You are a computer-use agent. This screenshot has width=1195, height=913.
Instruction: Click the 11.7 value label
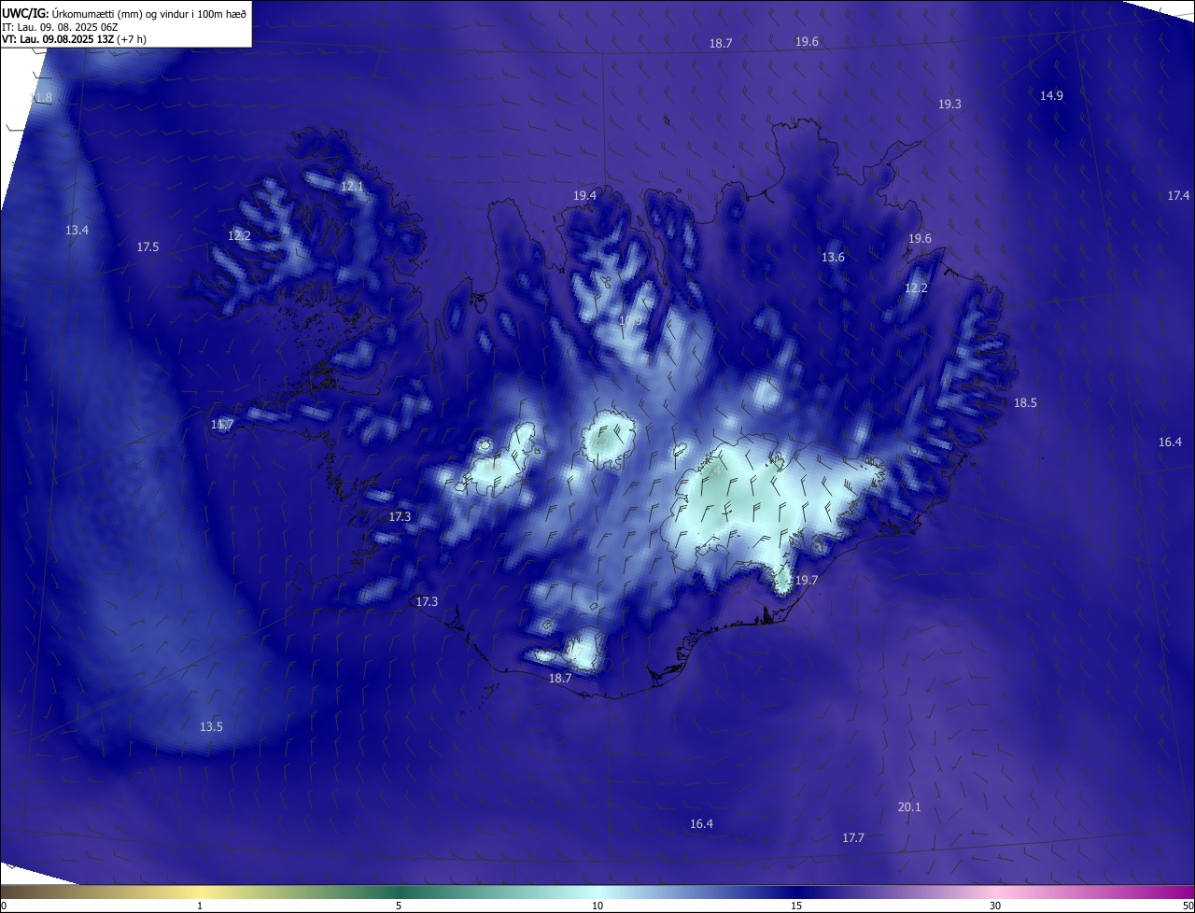coord(222,425)
